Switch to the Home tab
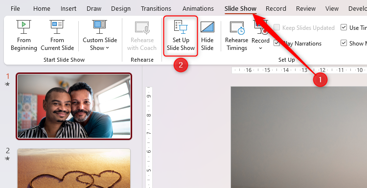This screenshot has width=367, height=188. [x=42, y=9]
